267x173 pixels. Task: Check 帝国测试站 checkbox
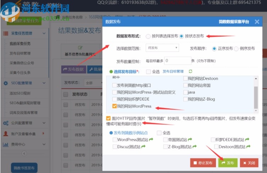click(x=165, y=140)
